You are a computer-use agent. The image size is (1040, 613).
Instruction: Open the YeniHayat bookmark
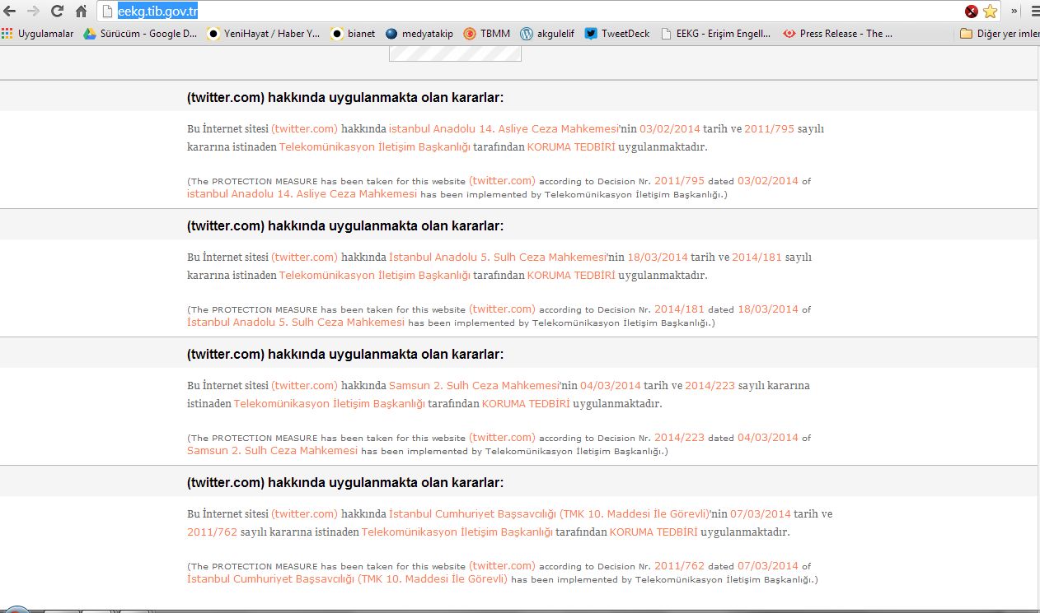tap(264, 34)
